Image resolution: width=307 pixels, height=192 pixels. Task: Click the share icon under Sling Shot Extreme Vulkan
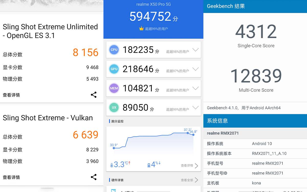pyautogui.click(x=94, y=177)
